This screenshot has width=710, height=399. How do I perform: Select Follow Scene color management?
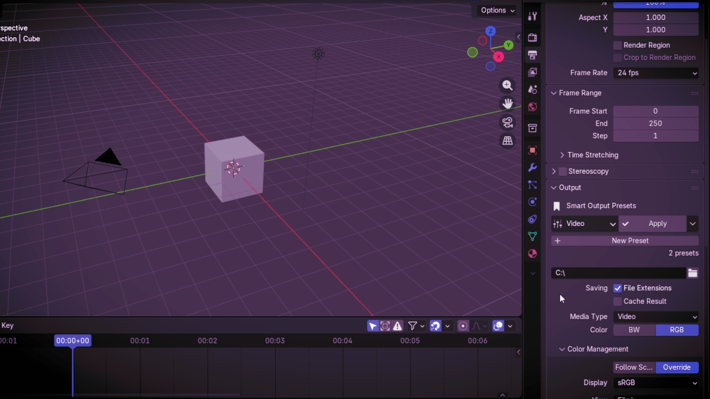click(634, 367)
